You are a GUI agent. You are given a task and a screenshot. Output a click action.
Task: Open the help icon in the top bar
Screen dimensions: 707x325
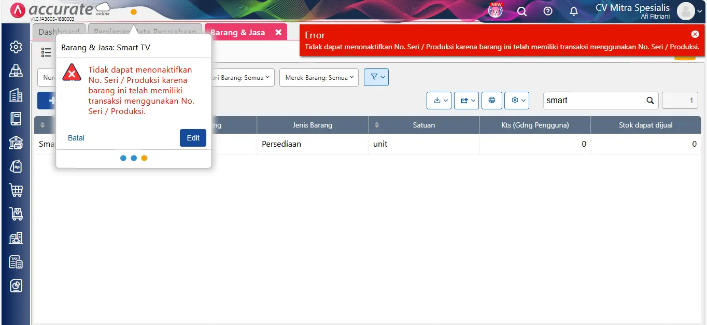[x=547, y=11]
